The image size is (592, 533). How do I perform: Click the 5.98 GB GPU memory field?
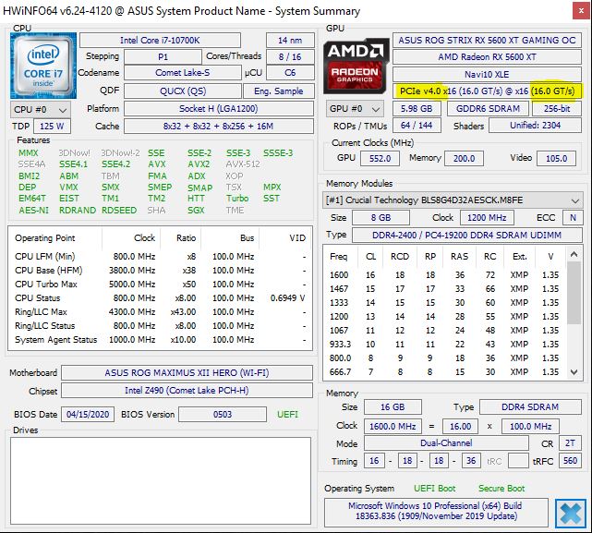tap(417, 109)
